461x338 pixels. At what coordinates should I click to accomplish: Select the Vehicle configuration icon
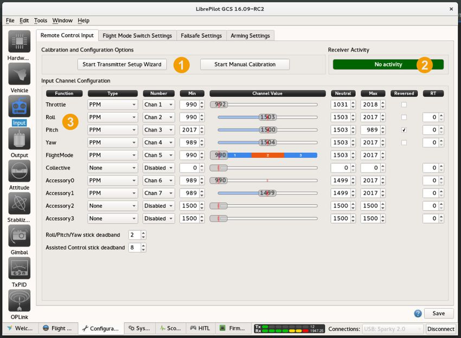(x=19, y=74)
